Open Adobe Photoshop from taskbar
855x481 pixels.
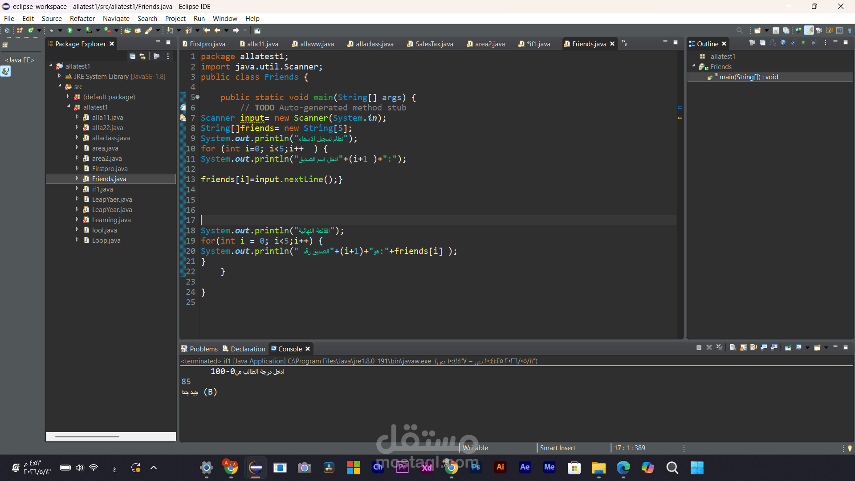point(476,467)
